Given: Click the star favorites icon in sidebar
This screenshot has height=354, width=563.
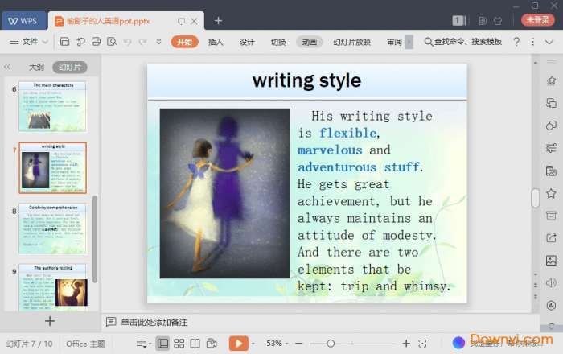Looking at the screenshot, I should (551, 193).
